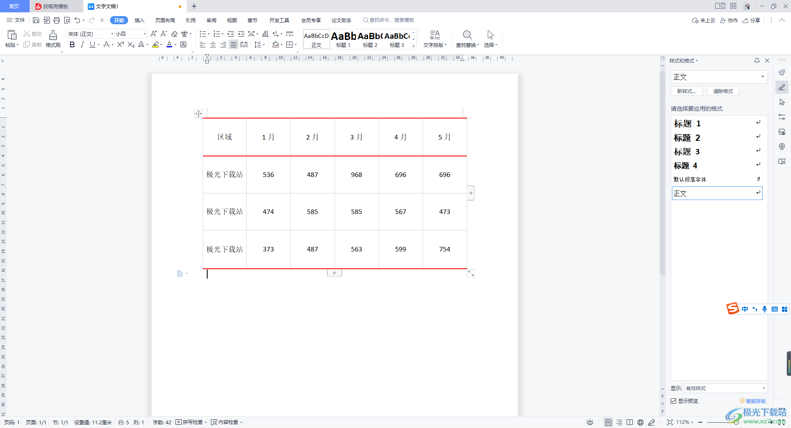Click the Print Preview icon
Viewport: 791px width, 428px height.
pos(67,20)
